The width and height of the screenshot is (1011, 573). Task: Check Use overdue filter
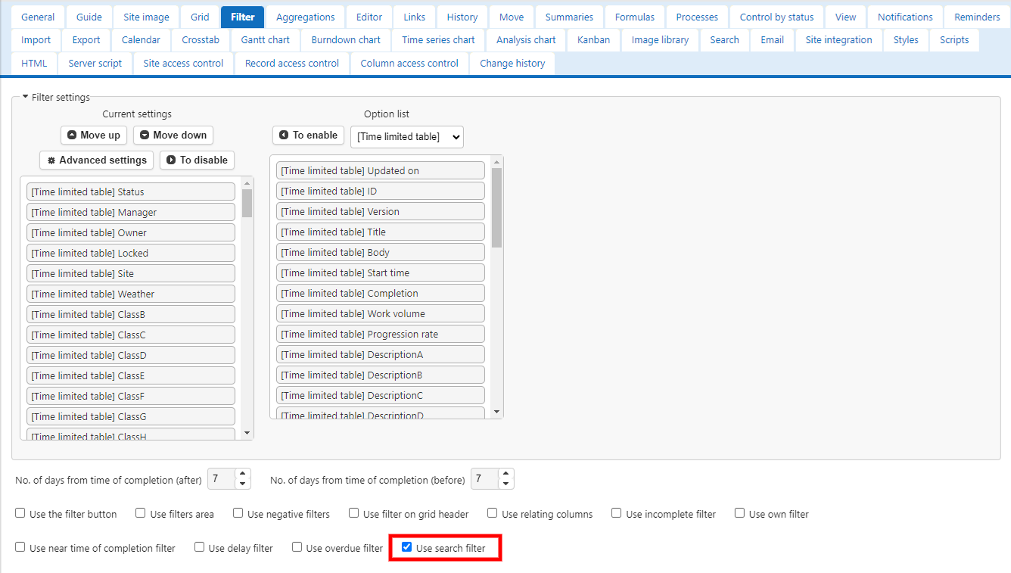pos(297,547)
